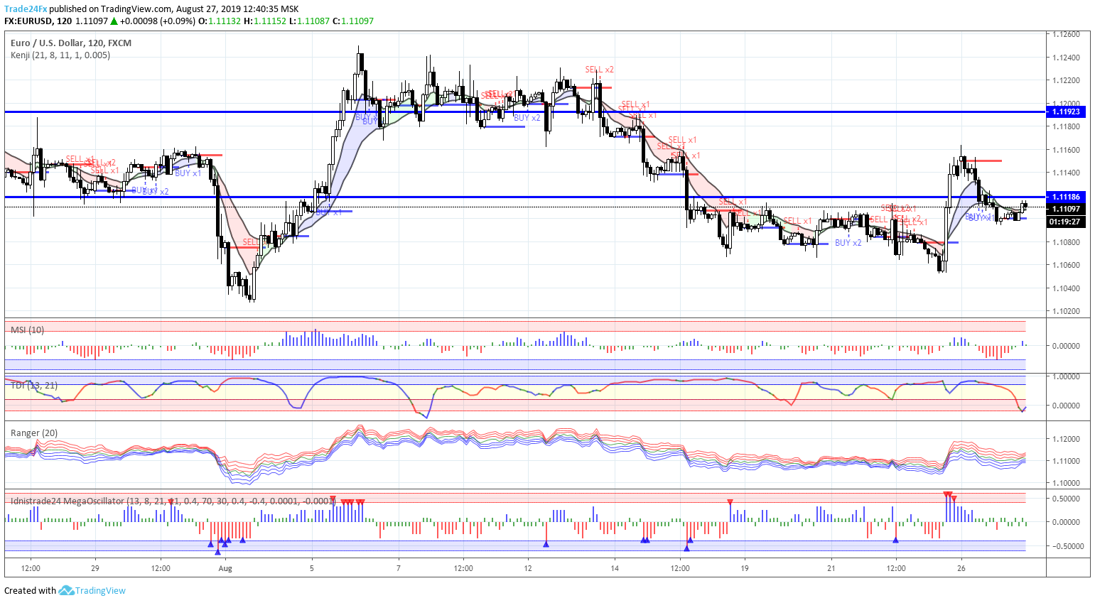
Task: Select the Euro / U.S. Dollar chart title
Action: (71, 43)
